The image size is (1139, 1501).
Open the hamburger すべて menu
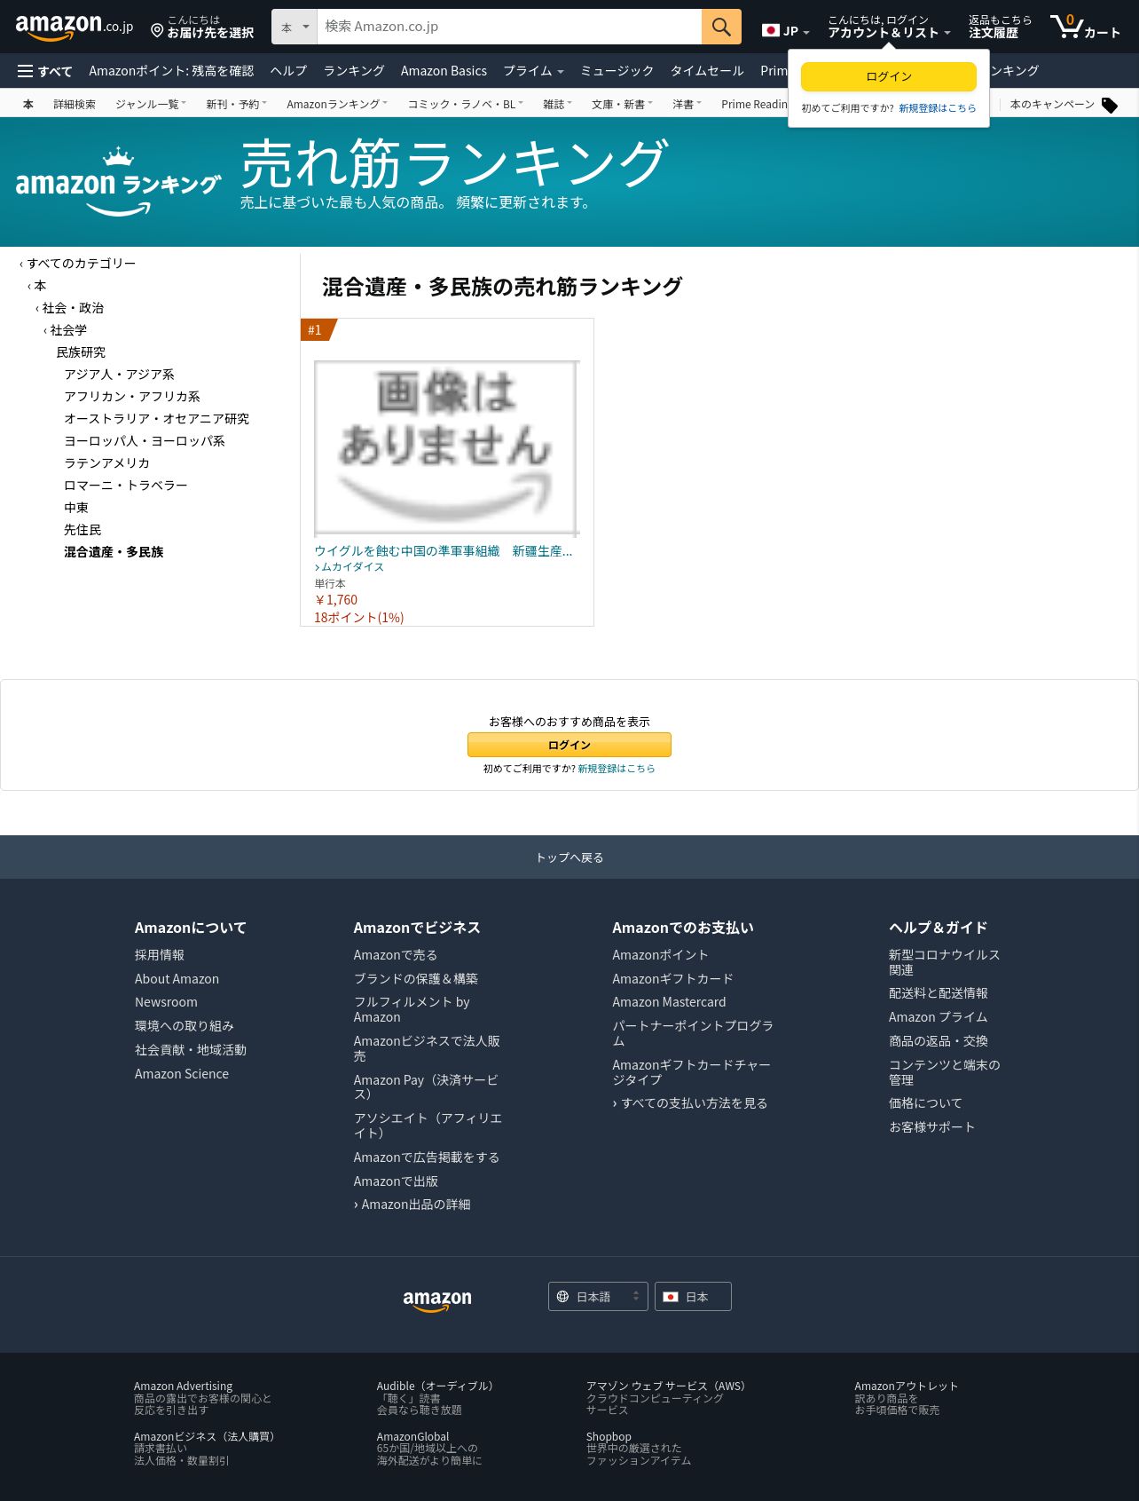tap(45, 71)
